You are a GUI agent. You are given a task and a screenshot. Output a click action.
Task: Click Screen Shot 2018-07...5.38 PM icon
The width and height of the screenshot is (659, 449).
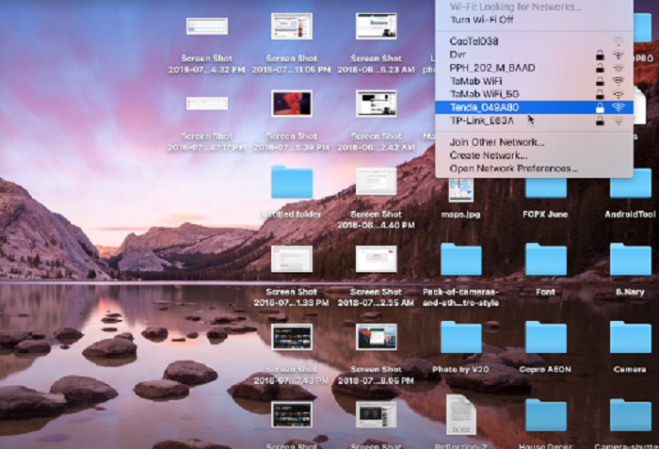[292, 104]
